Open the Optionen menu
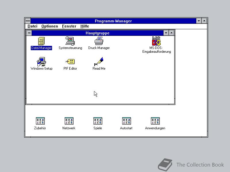230x172 pixels. 49,26
